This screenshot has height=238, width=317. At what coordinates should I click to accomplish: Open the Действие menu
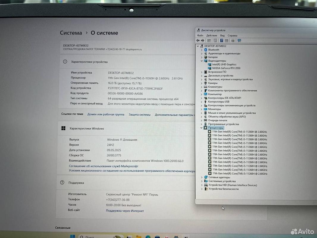pos(212,36)
